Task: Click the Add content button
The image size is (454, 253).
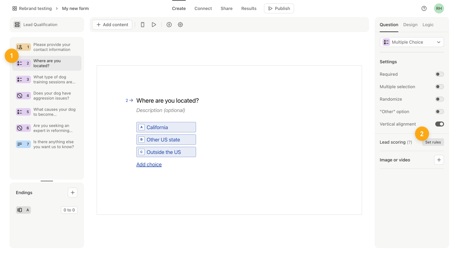Action: pos(112,25)
